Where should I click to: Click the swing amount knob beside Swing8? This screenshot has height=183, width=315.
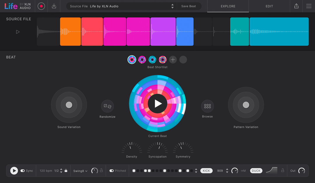coord(94,171)
